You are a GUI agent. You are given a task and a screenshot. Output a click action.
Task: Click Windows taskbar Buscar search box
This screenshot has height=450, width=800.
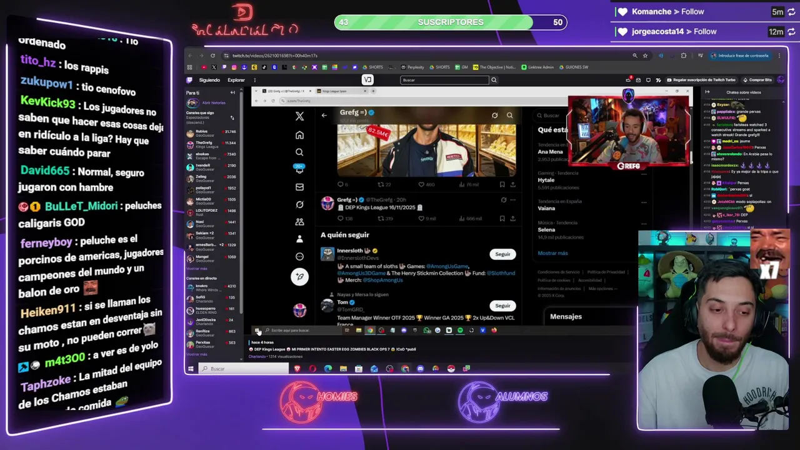tap(244, 369)
